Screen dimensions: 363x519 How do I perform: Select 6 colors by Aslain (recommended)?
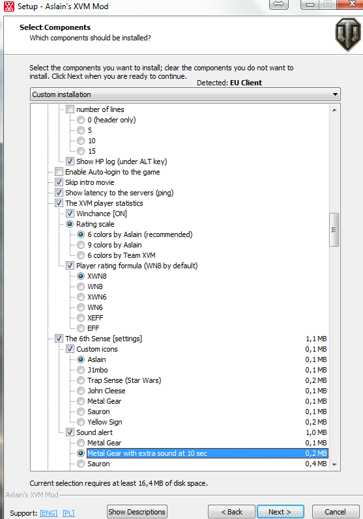(x=81, y=234)
